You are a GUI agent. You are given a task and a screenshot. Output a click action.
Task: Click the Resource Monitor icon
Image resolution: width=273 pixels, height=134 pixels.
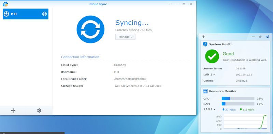click(x=205, y=91)
